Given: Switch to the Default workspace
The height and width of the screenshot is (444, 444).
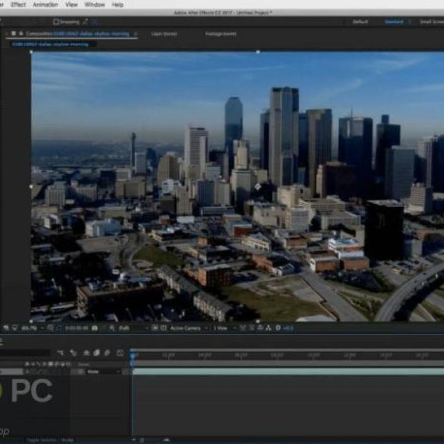Looking at the screenshot, I should (360, 22).
